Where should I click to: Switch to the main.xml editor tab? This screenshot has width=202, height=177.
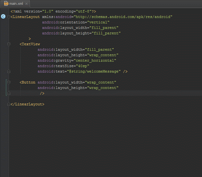(15, 4)
